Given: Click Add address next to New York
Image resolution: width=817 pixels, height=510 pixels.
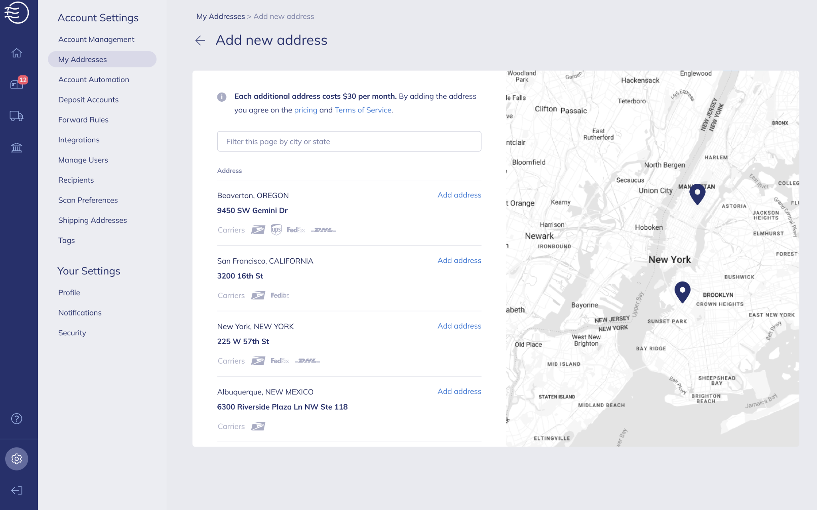Looking at the screenshot, I should point(459,326).
